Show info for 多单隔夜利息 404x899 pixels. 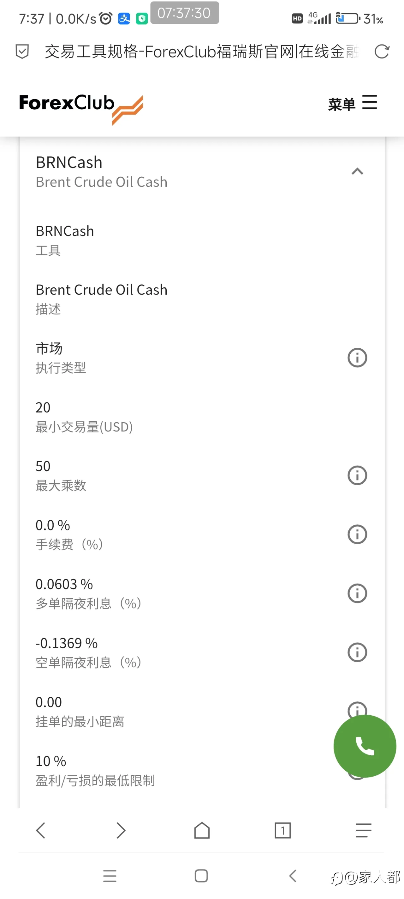(x=357, y=593)
